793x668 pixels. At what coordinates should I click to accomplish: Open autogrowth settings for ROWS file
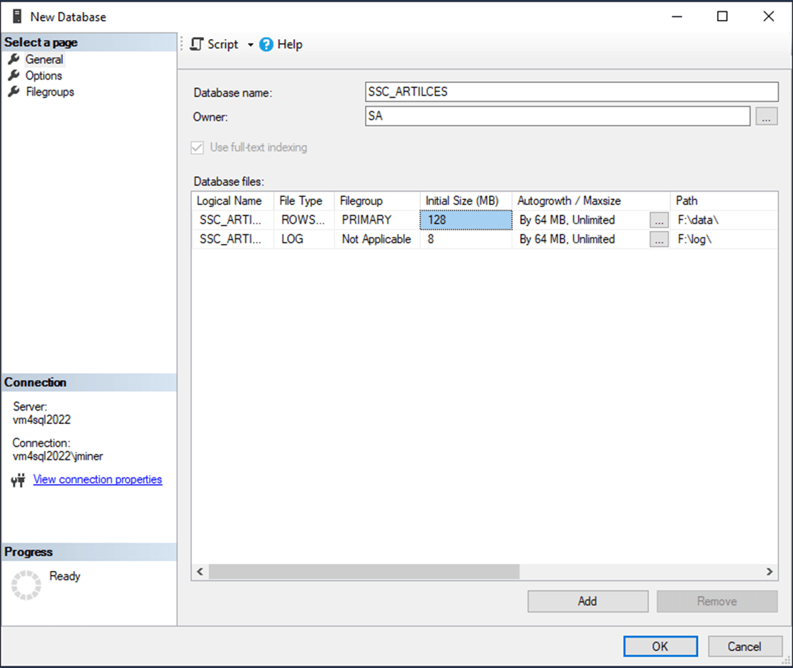click(659, 220)
